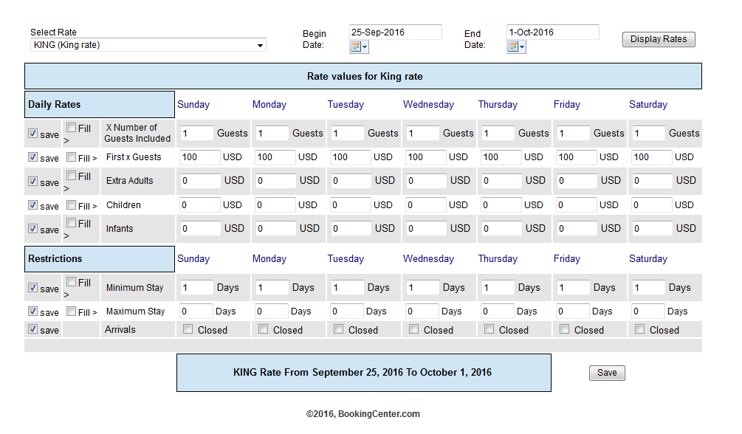Screen dimensions: 742x434
Task: Check Thursday Arrivals Closed checkbox
Action: click(489, 328)
